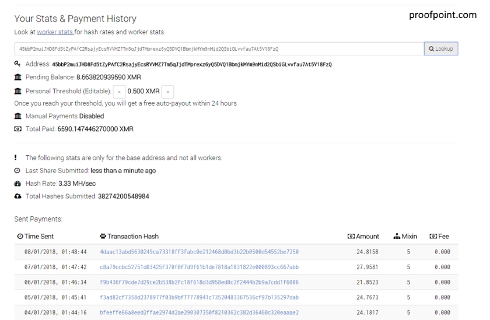Click 'less than a minute ago' text
The height and width of the screenshot is (320, 490).
(123, 171)
